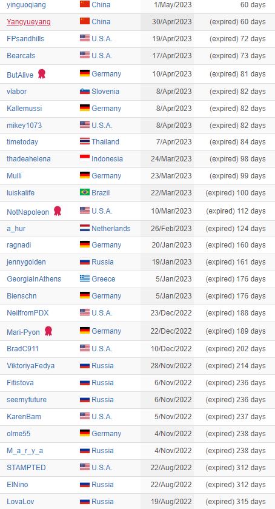
Task: Open the ViktoriyaFedya profile
Action: point(30,366)
